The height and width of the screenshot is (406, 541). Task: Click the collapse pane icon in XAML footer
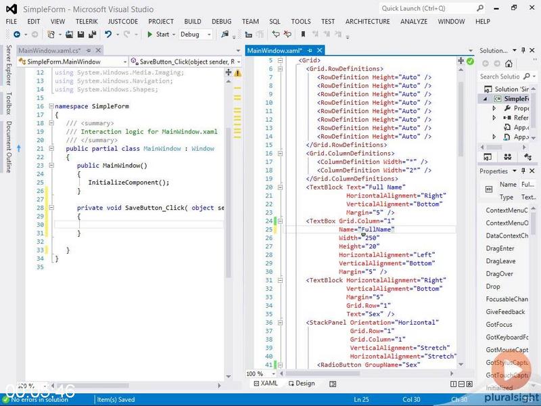click(469, 384)
